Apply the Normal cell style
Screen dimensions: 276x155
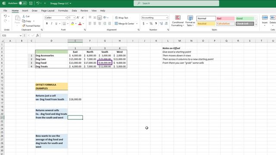[x=206, y=19]
